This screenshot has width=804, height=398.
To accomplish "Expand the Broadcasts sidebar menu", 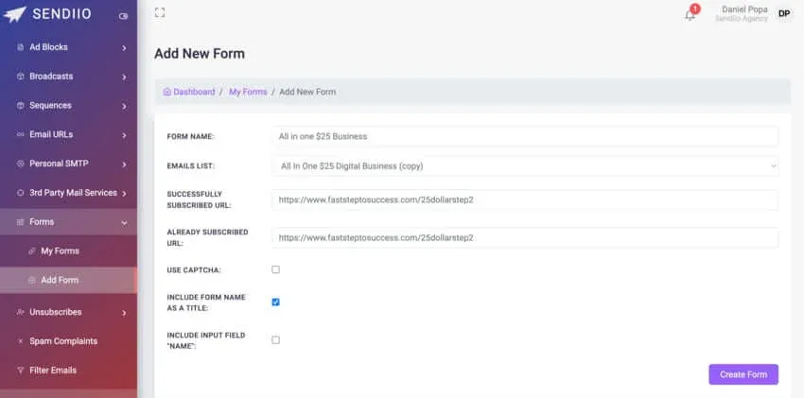I will (68, 76).
